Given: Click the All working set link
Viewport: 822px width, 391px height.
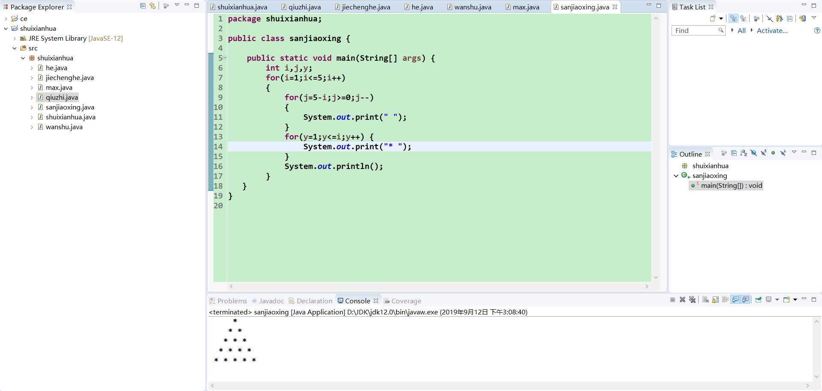Looking at the screenshot, I should (x=741, y=30).
